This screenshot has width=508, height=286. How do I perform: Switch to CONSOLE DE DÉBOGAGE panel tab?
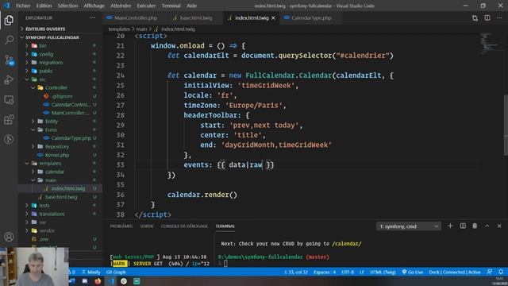coord(184,226)
